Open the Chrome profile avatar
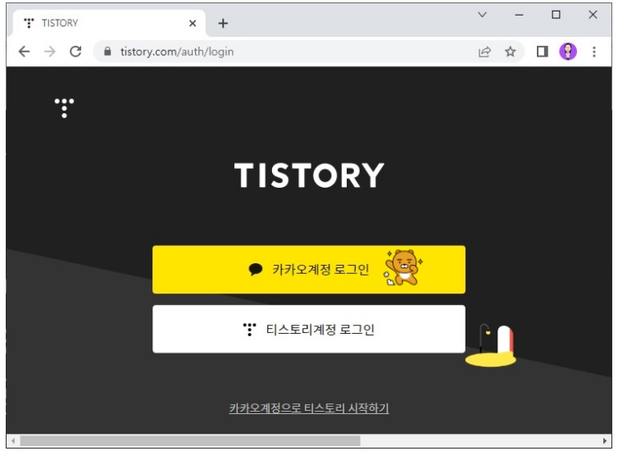 [568, 52]
